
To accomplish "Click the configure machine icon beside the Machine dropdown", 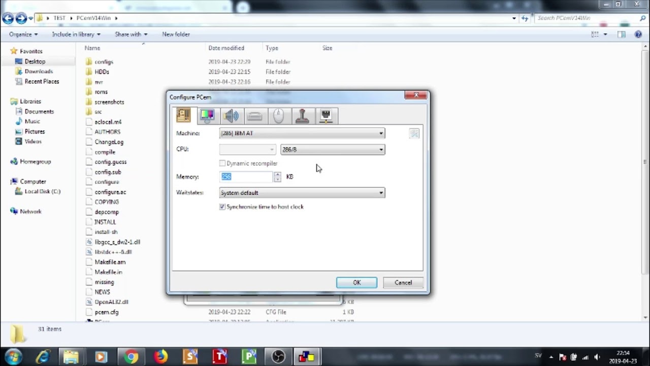I will coord(414,133).
